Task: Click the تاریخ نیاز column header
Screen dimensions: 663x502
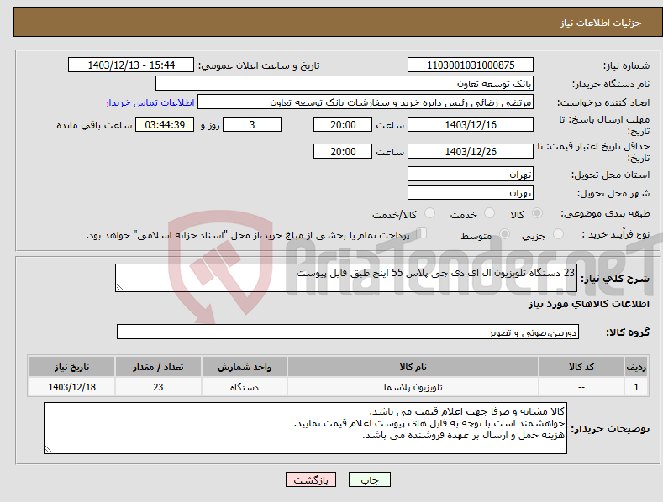Action: pos(71,367)
